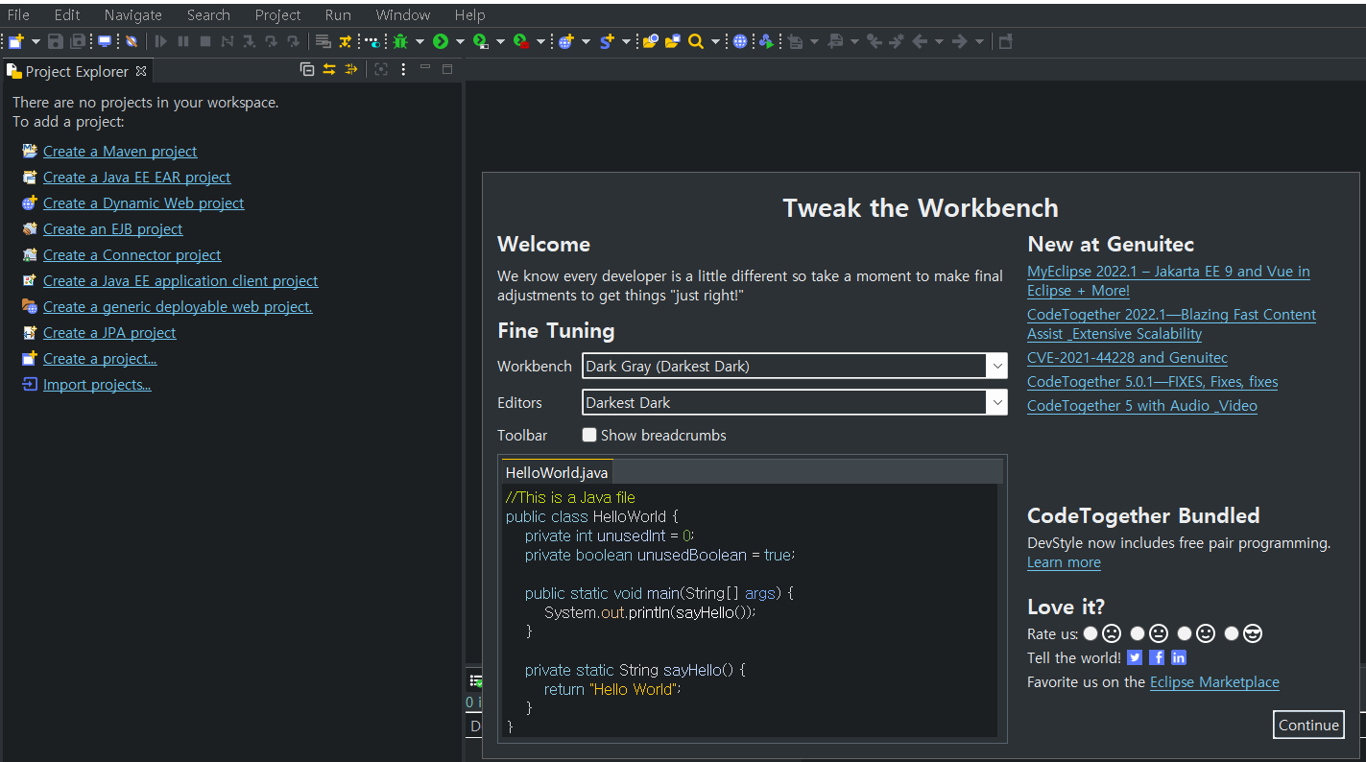
Task: Open the Project menu
Action: pyautogui.click(x=278, y=14)
